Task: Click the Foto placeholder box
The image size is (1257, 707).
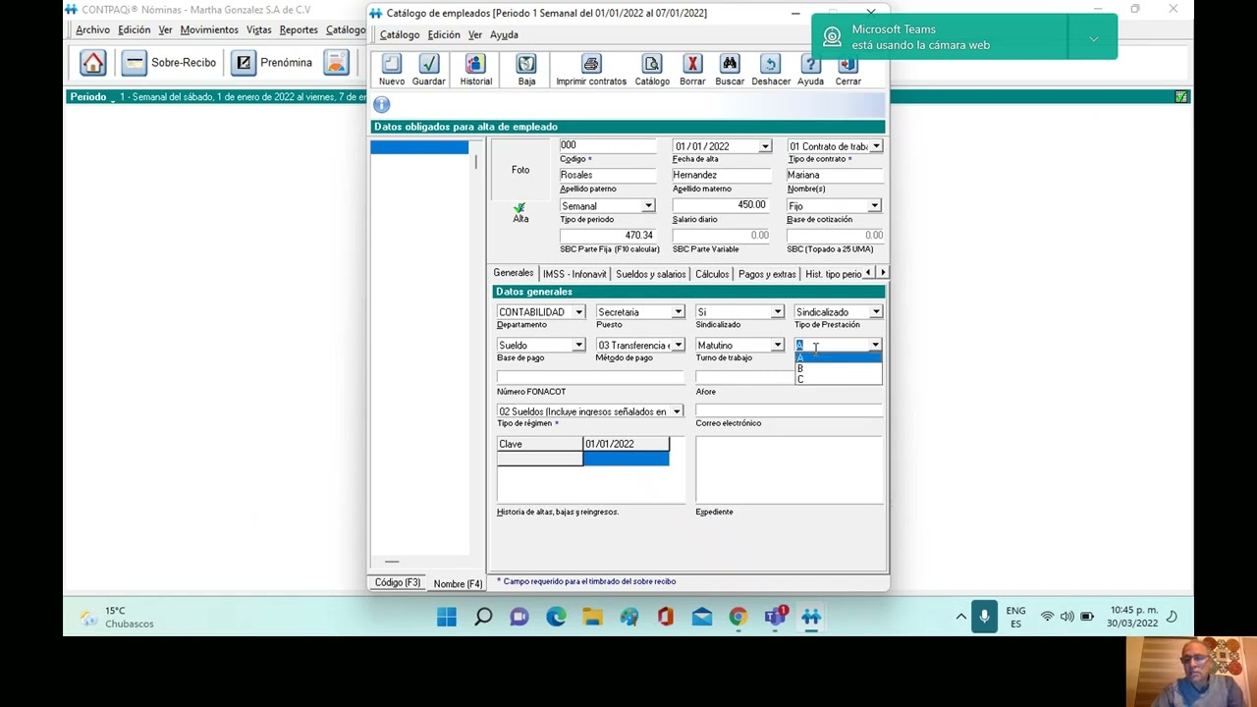Action: tap(520, 170)
